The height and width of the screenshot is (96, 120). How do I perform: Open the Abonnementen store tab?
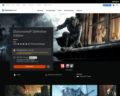point(69,11)
